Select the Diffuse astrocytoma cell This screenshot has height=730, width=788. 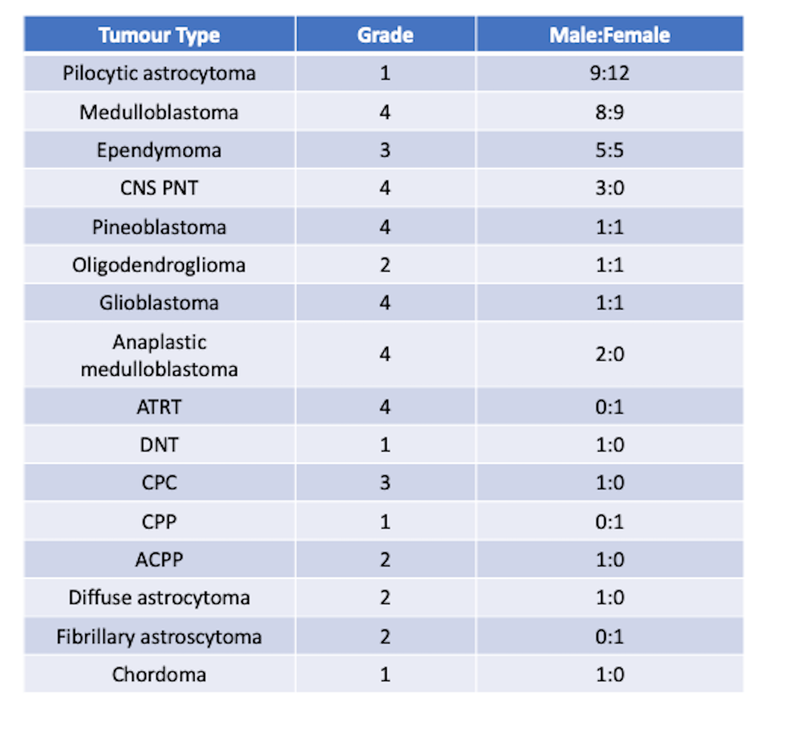[x=159, y=597]
